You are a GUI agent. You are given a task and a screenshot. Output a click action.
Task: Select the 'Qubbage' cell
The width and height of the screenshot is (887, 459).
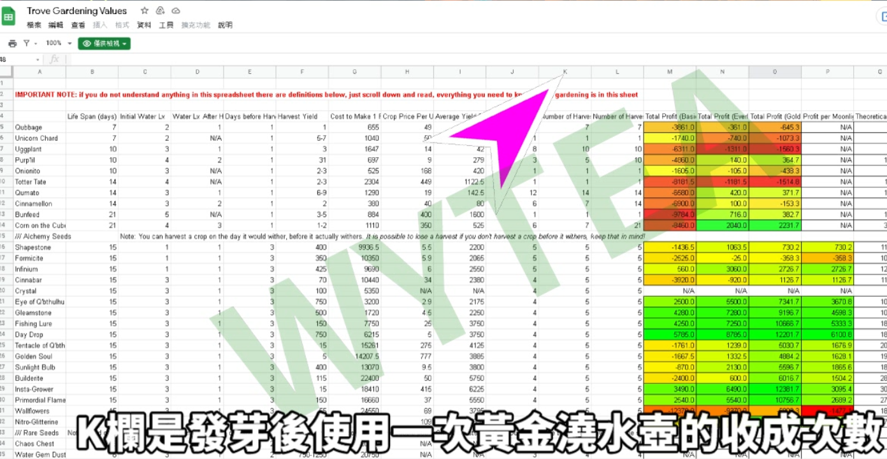click(x=40, y=127)
